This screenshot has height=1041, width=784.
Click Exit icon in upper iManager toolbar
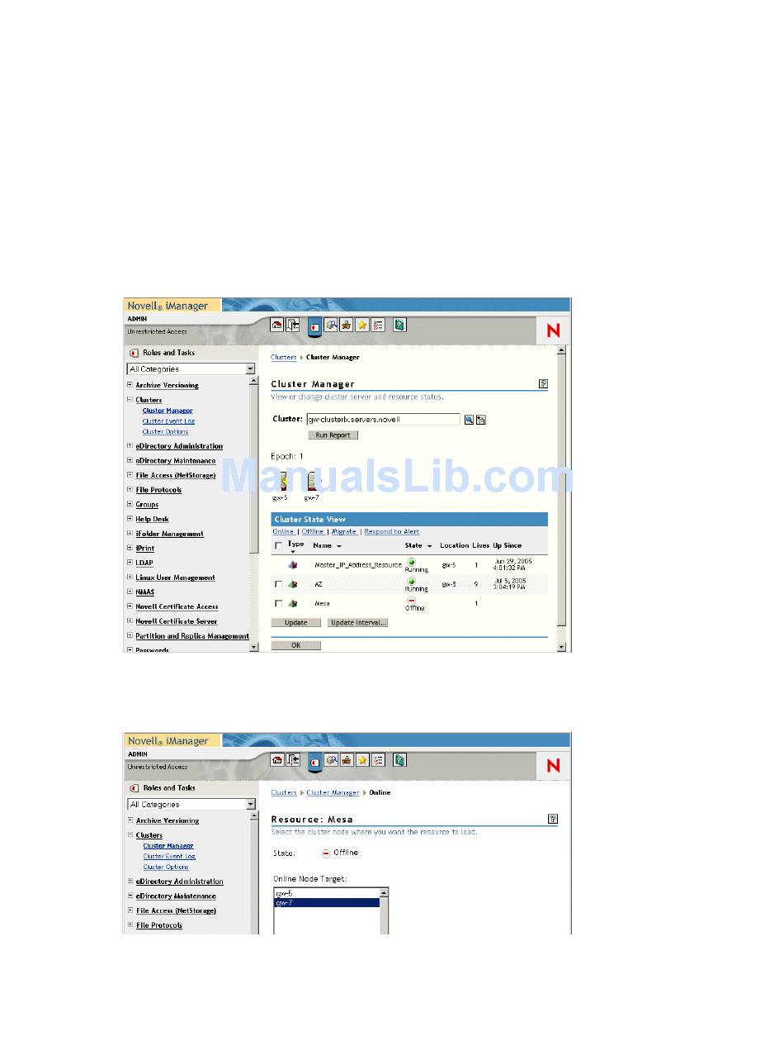tap(293, 326)
